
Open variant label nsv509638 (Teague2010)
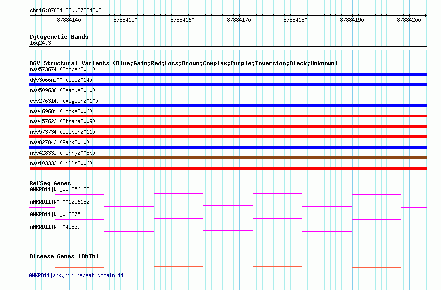tap(62, 90)
